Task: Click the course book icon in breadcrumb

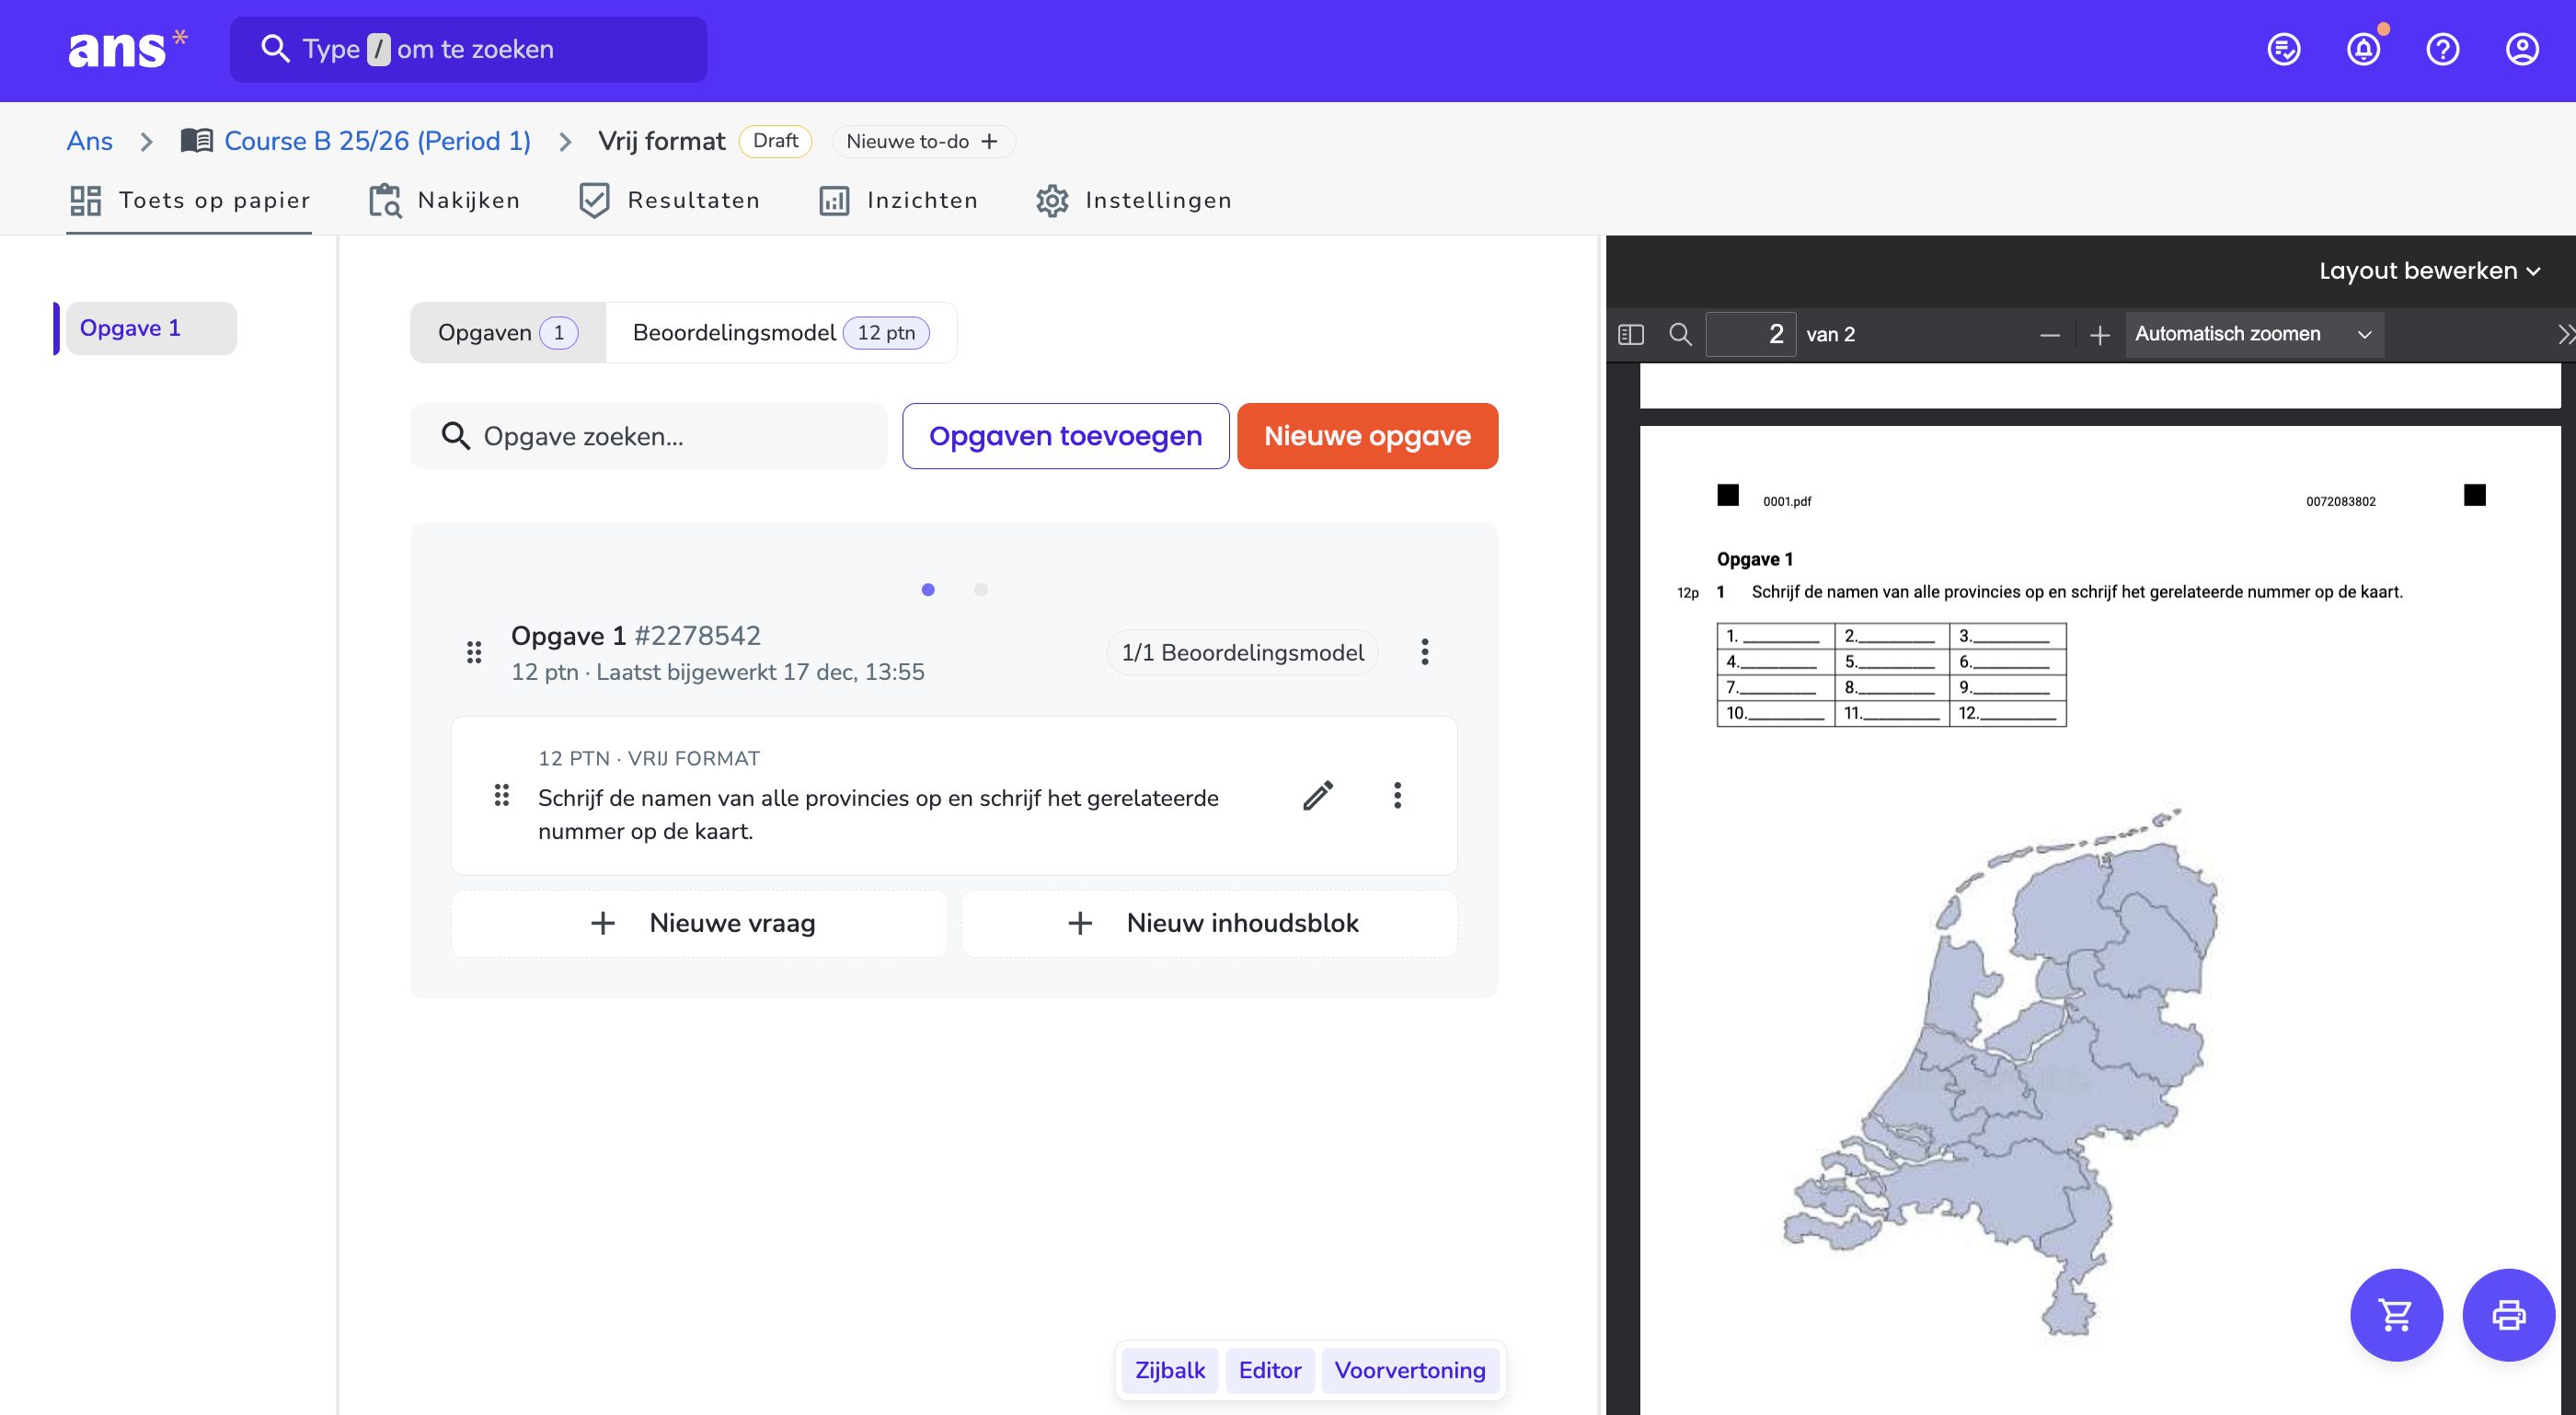Action: (196, 140)
